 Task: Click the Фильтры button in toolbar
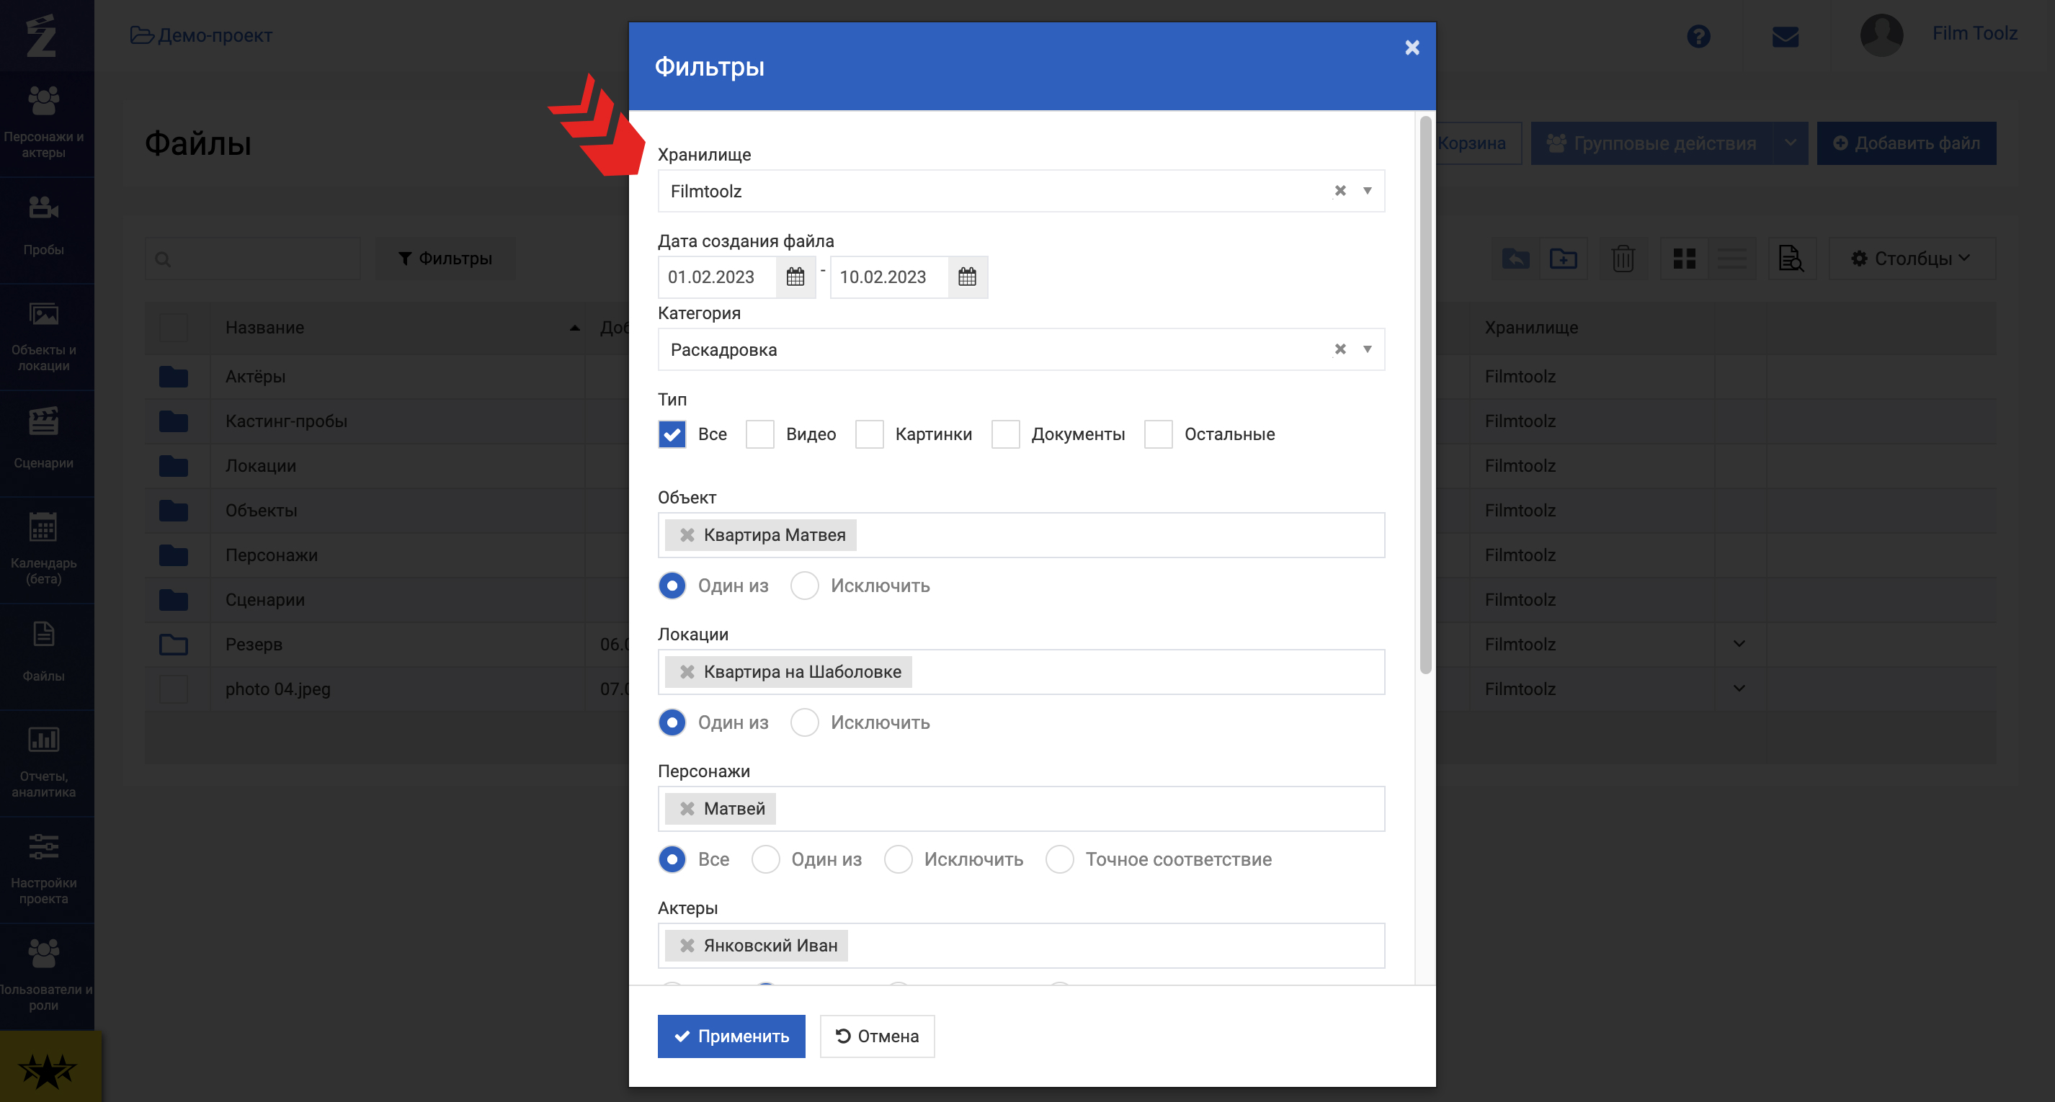click(x=445, y=259)
